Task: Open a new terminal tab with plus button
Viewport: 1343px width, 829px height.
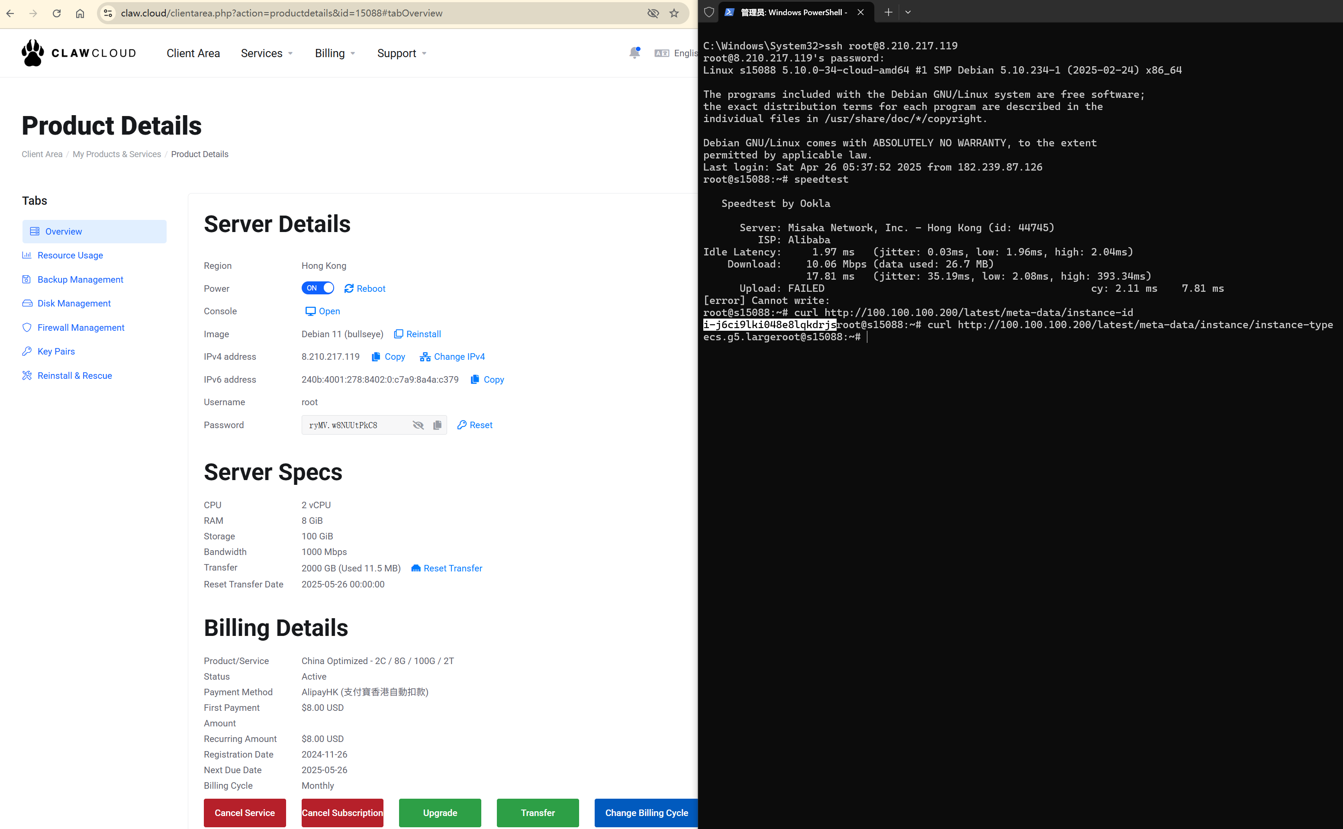Action: pos(888,12)
